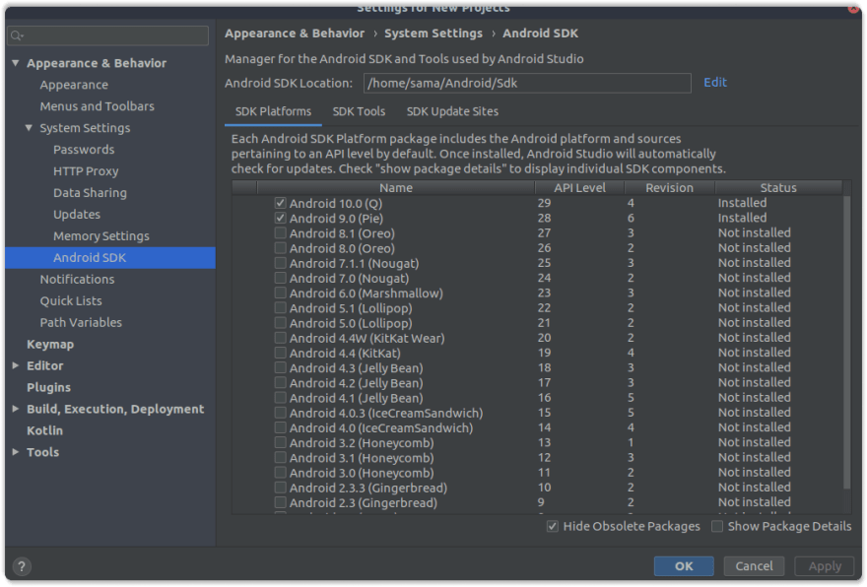Image resolution: width=867 pixels, height=587 pixels.
Task: Collapse the System Settings tree node
Action: 29,128
